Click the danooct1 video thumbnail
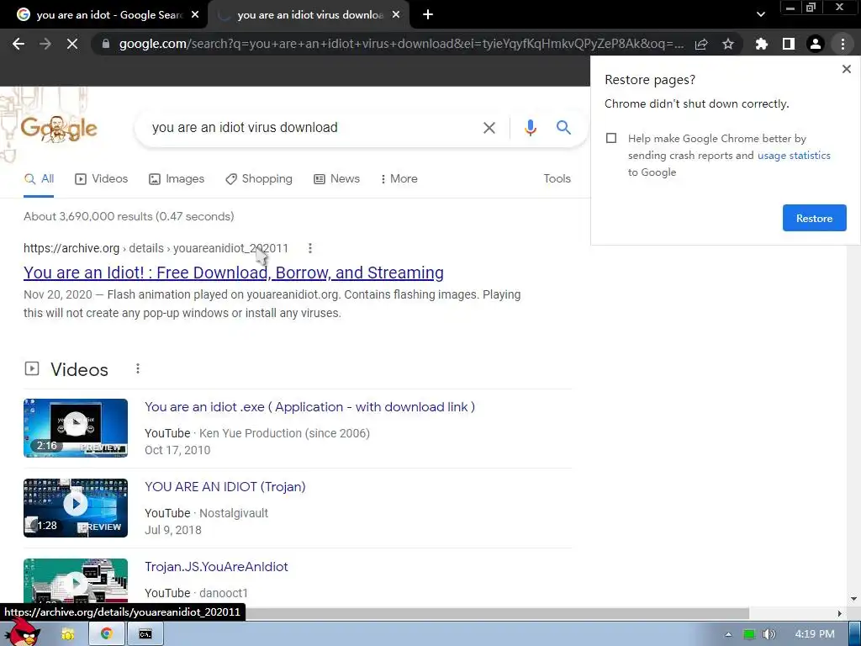This screenshot has width=861, height=646. [x=76, y=581]
